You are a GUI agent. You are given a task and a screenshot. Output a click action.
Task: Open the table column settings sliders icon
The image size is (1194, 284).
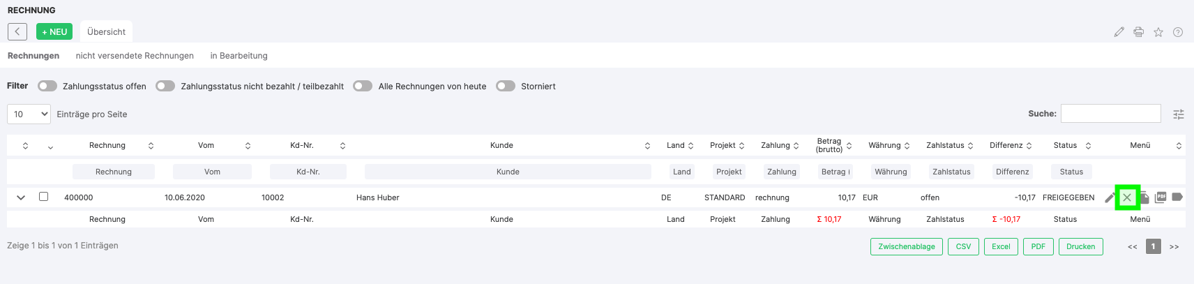[x=1179, y=114]
